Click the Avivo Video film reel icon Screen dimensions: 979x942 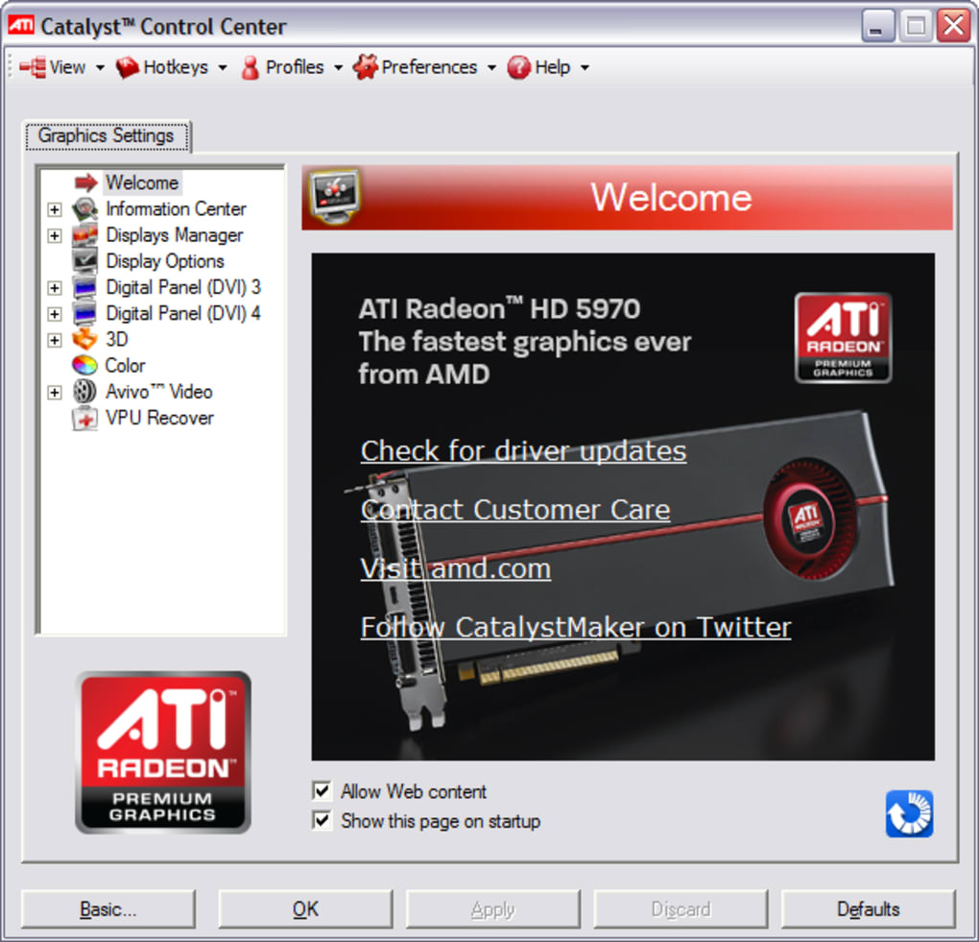[x=84, y=393]
